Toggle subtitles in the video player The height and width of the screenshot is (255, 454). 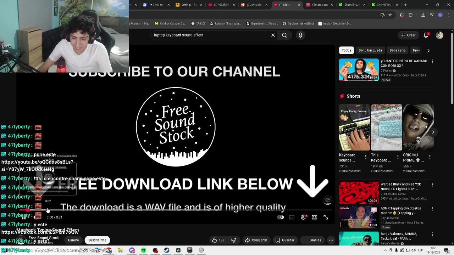[x=292, y=217]
